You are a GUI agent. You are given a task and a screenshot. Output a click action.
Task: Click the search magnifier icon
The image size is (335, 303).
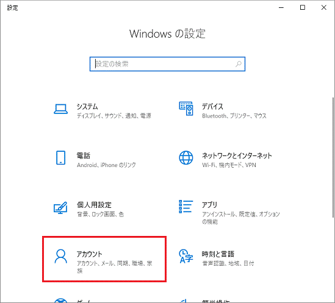coord(239,64)
